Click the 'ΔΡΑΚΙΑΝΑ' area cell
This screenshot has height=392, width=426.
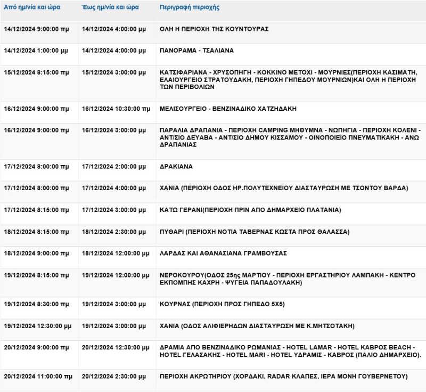tap(176, 167)
